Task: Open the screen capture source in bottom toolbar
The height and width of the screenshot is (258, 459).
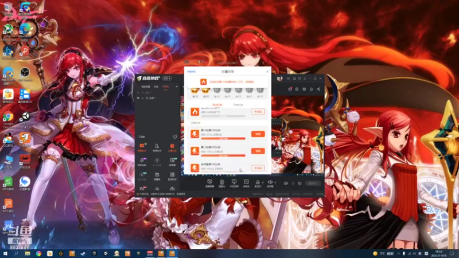Action: (209, 183)
